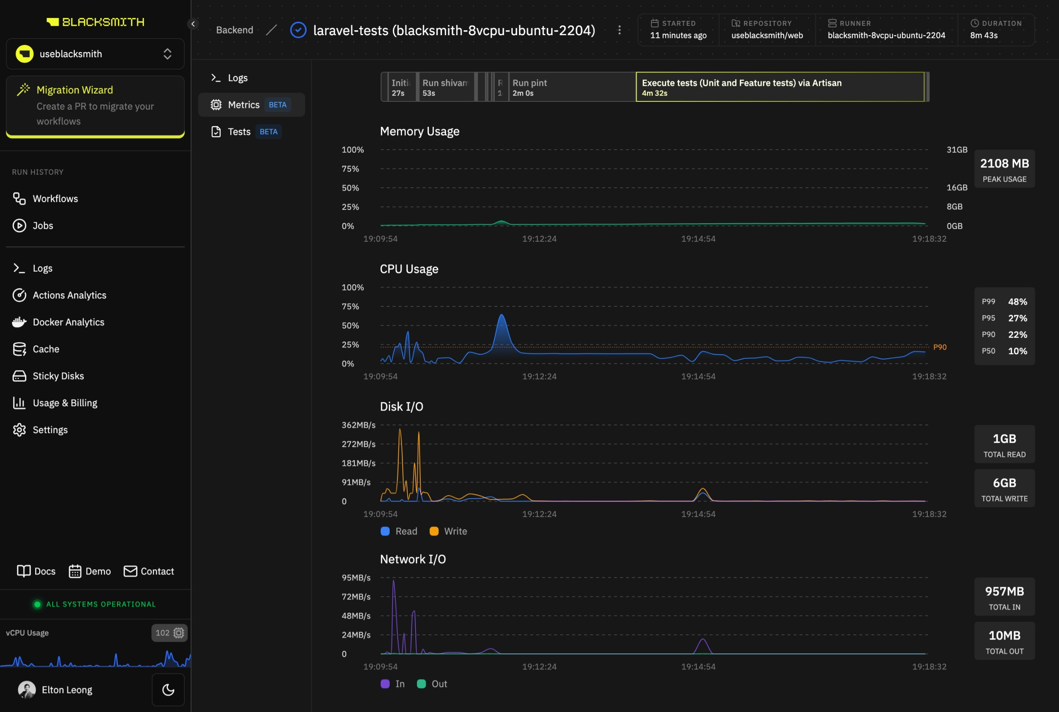Image resolution: width=1059 pixels, height=712 pixels.
Task: Switch to the Tests tab
Action: (239, 132)
